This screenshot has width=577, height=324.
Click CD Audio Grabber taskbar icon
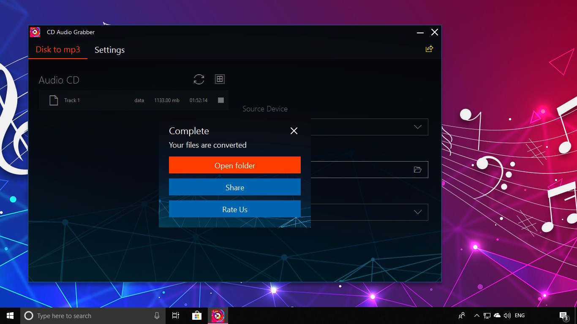click(x=218, y=316)
